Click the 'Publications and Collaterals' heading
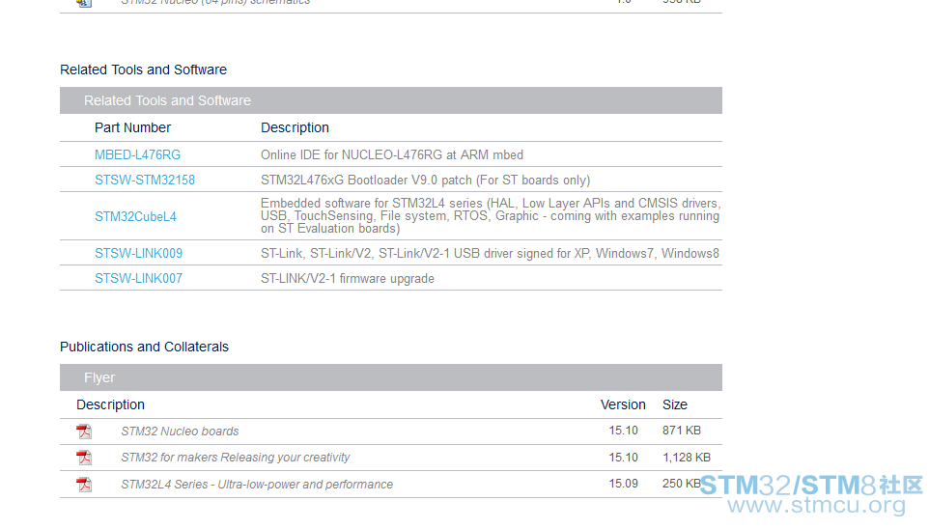 pyautogui.click(x=144, y=347)
